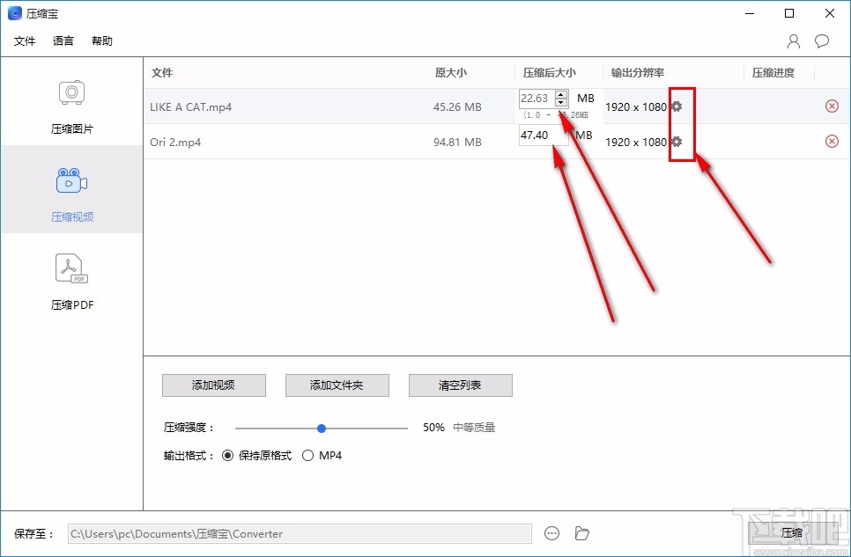Remove LIKE A CAT.mp4 with its red delete icon
Viewport: 851px width, 557px height.
pyautogui.click(x=832, y=106)
